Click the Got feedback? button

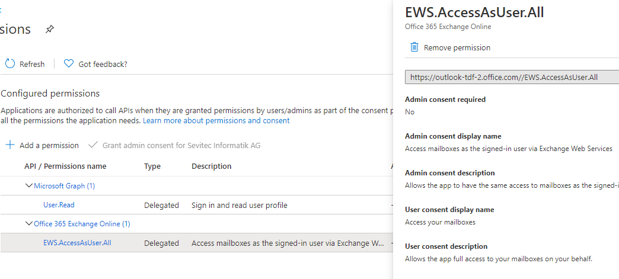103,64
